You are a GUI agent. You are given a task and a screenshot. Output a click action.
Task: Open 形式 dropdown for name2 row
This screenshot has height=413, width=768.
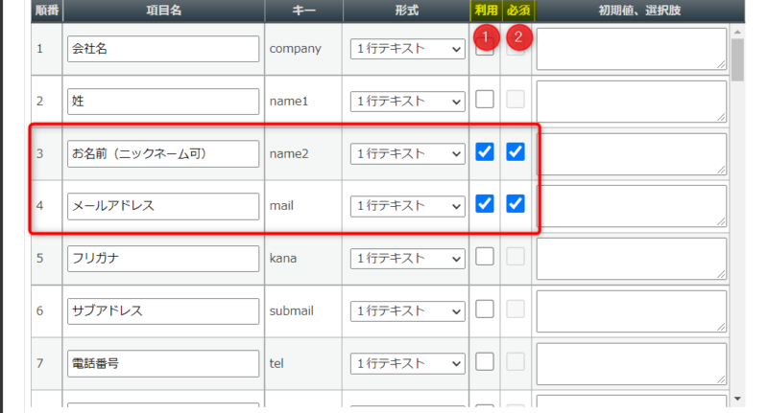[x=407, y=154]
